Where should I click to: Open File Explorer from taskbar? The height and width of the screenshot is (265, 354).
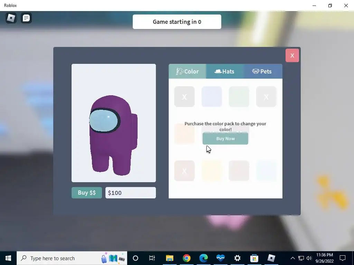click(169, 258)
